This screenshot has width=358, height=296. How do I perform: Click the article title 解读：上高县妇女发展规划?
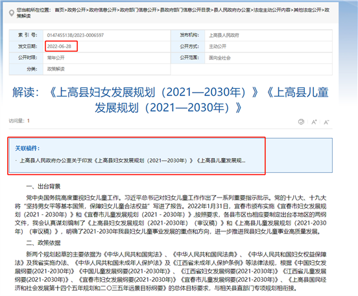[x=171, y=100]
